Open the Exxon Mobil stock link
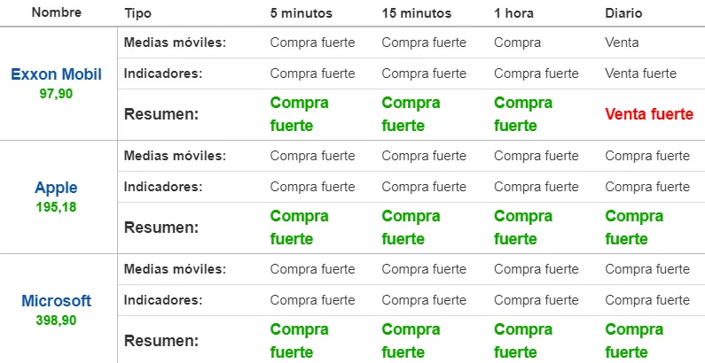This screenshot has height=363, width=705. (x=56, y=74)
